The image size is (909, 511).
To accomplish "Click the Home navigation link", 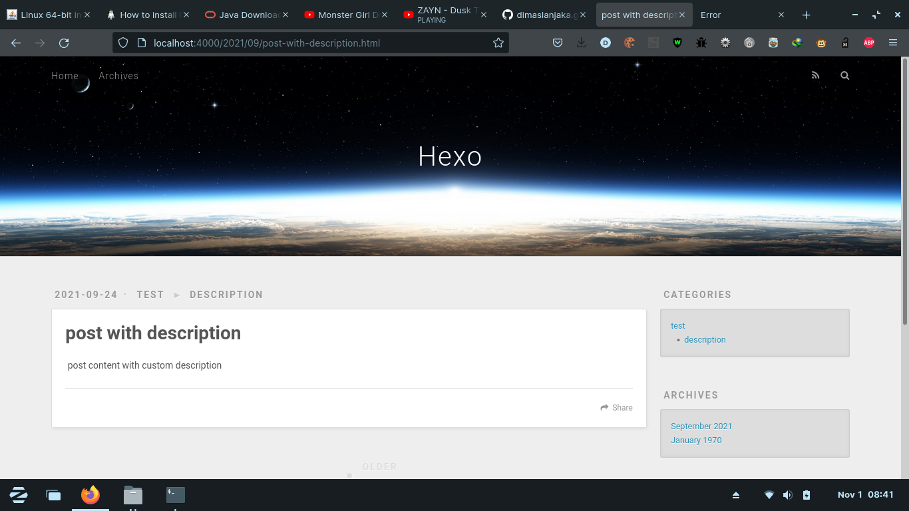I will [x=65, y=76].
